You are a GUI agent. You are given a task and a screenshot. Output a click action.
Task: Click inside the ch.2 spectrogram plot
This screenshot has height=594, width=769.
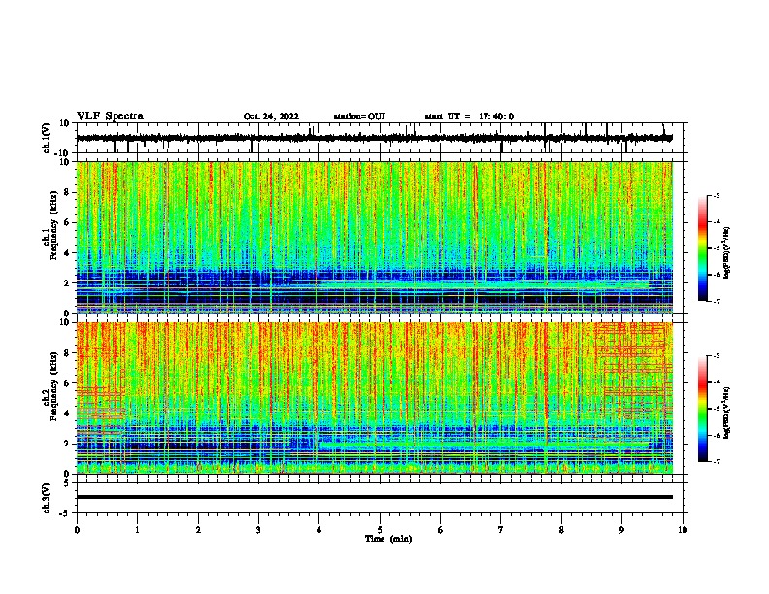[375, 398]
